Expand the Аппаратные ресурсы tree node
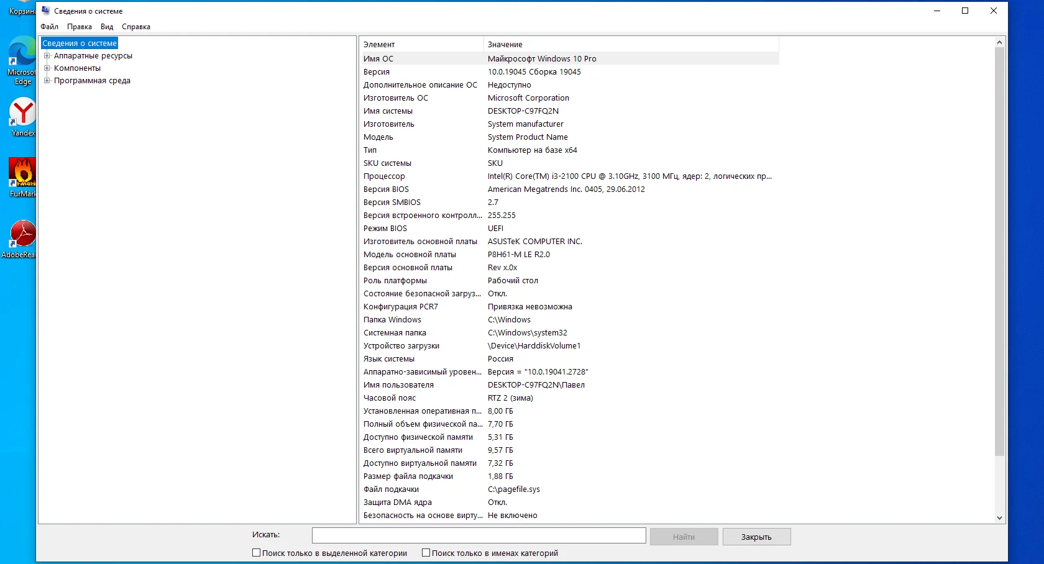 pos(47,56)
